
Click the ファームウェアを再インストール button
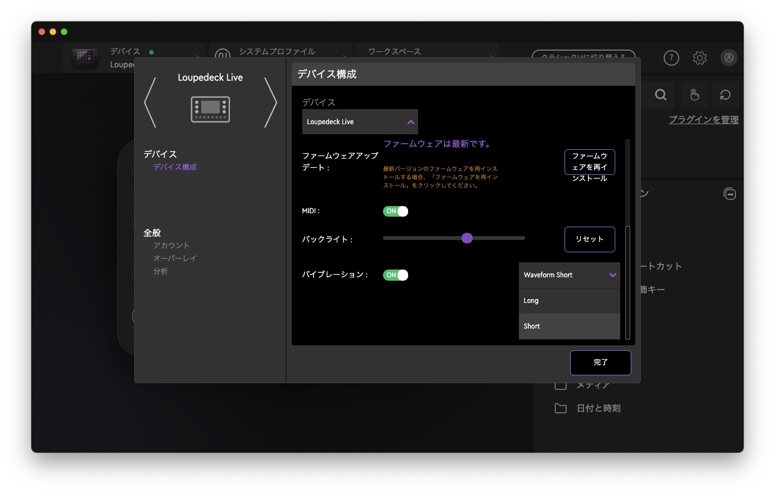click(x=590, y=162)
